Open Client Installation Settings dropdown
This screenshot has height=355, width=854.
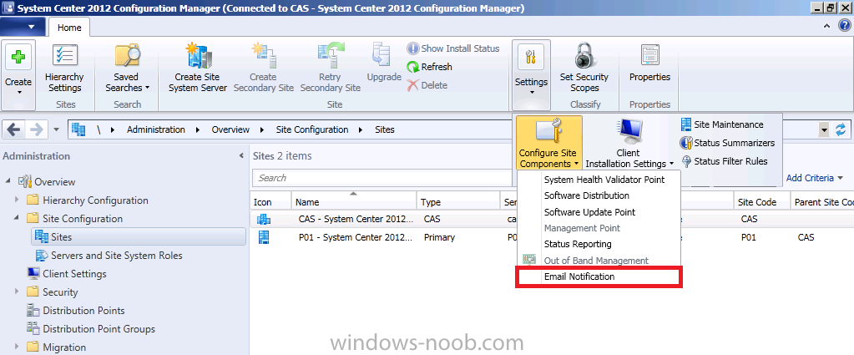(x=629, y=143)
